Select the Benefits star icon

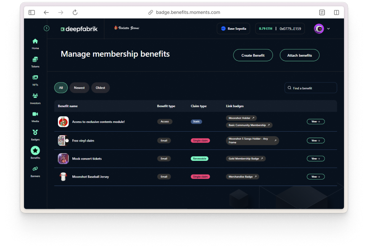35,151
